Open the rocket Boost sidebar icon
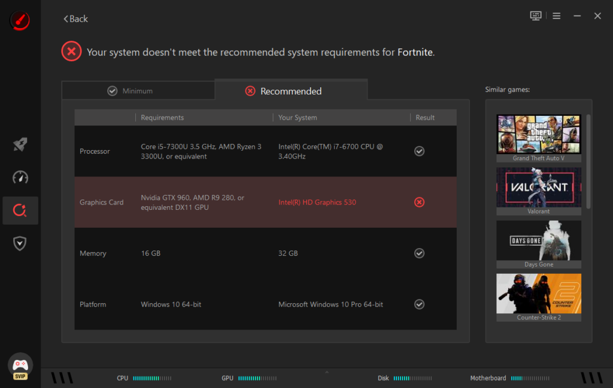 point(20,145)
